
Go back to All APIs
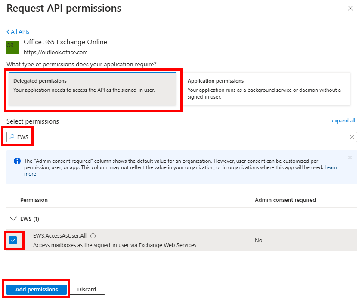tap(18, 31)
